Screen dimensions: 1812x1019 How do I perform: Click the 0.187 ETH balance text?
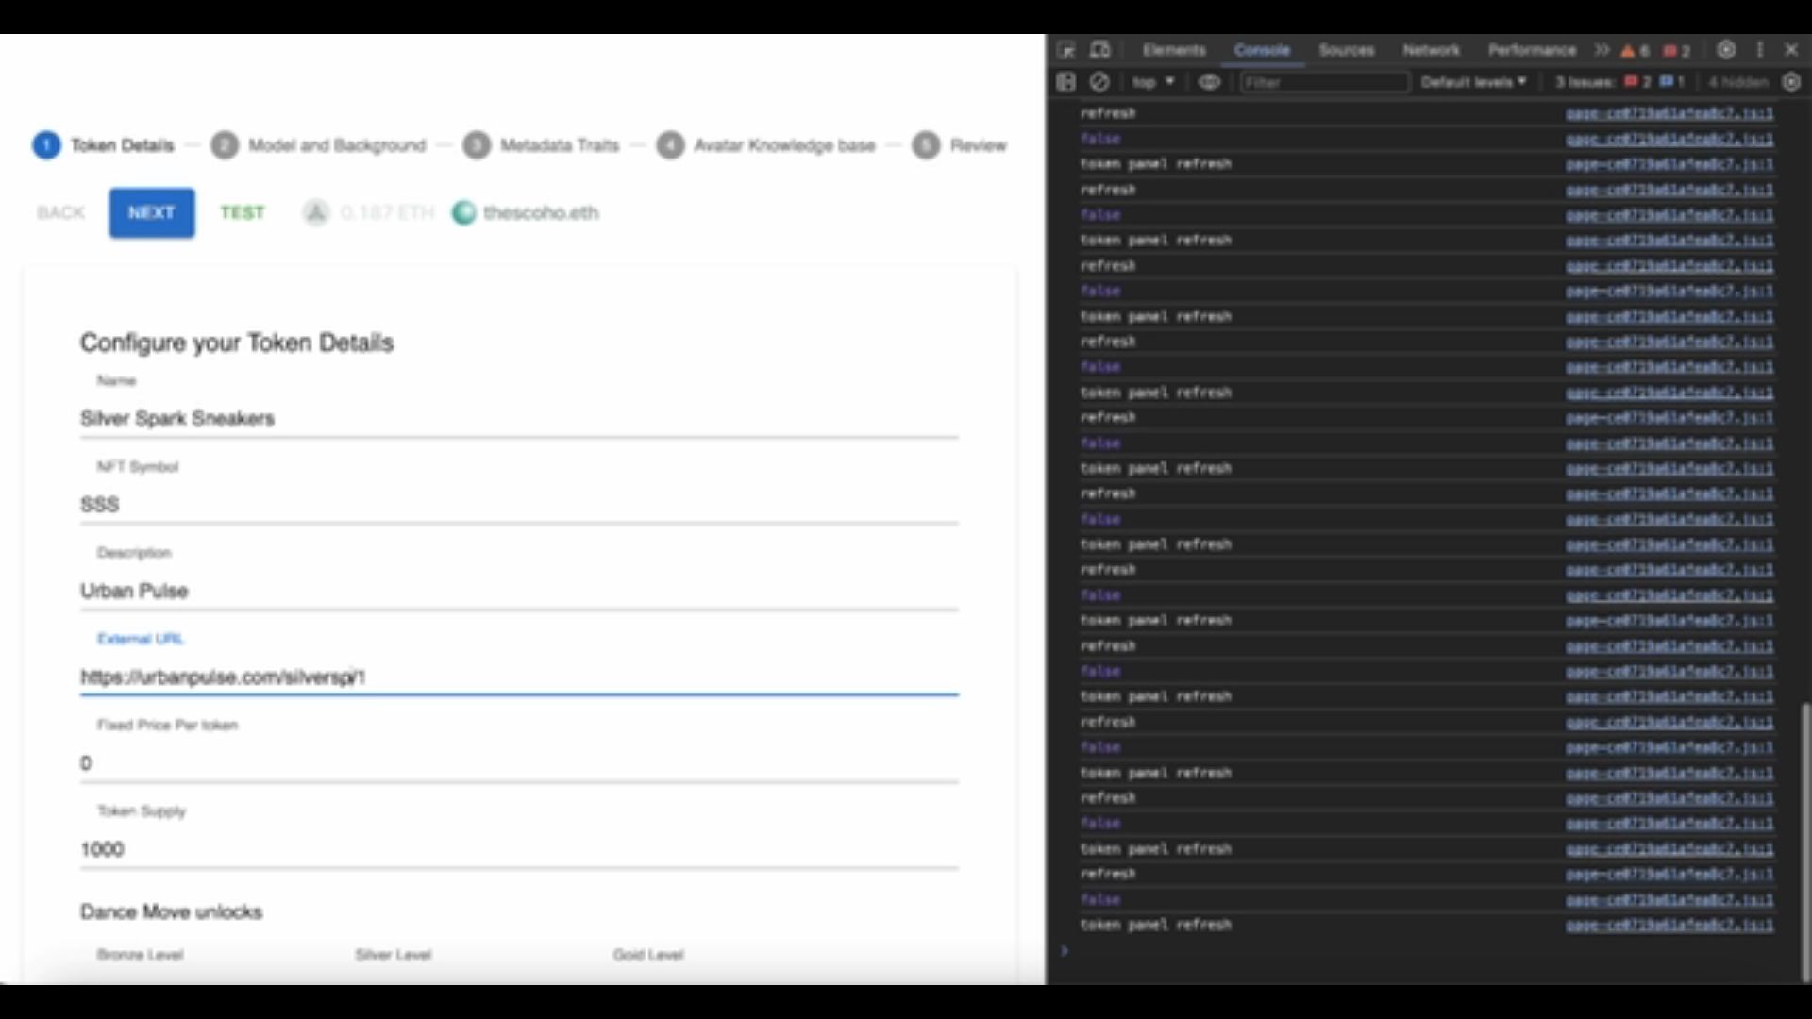387,213
